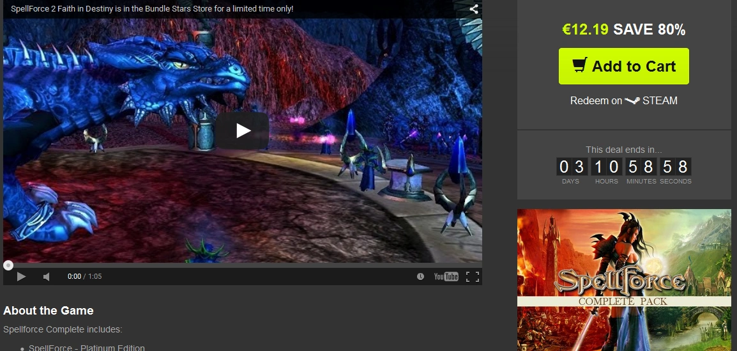This screenshot has width=737, height=351.
Task: Click the Redeem on STEAM text
Action: 624,100
